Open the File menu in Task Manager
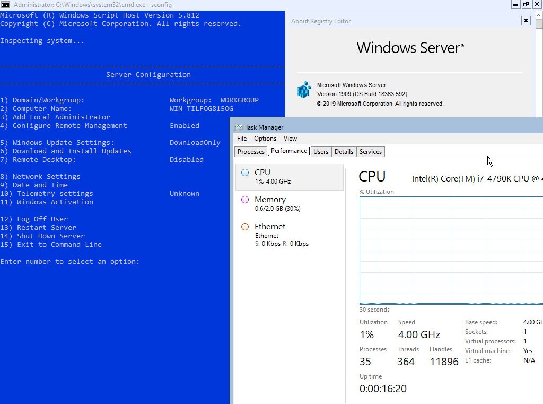Viewport: 543px width, 404px height. pos(242,139)
